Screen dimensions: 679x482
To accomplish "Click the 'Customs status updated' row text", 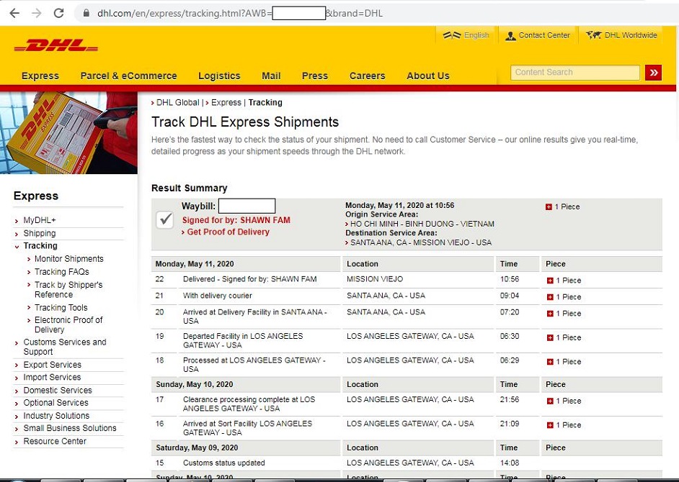I will (x=224, y=463).
